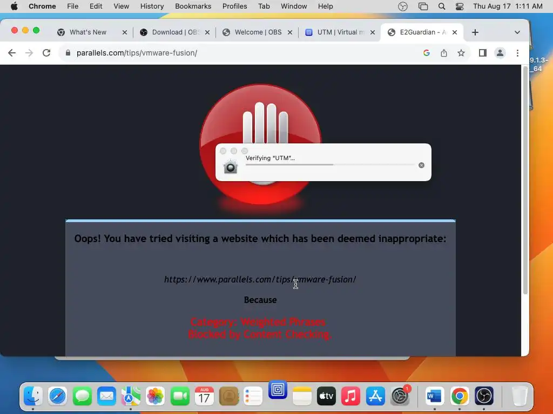Image resolution: width=553 pixels, height=414 pixels.
Task: Go back to previous page
Action: (12, 53)
